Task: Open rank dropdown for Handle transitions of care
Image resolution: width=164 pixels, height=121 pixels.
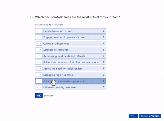Action: [x=39, y=31]
